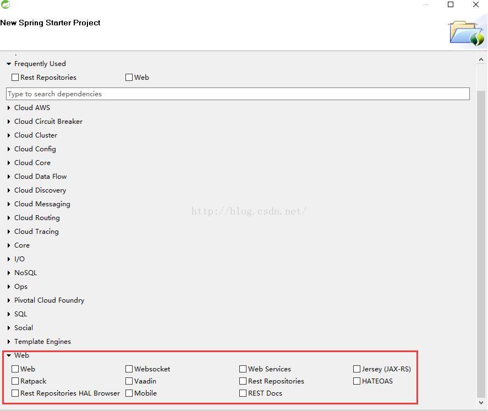Screen dimensions: 488x411
Task: Expand the Cloud Discovery category
Action: [9, 190]
